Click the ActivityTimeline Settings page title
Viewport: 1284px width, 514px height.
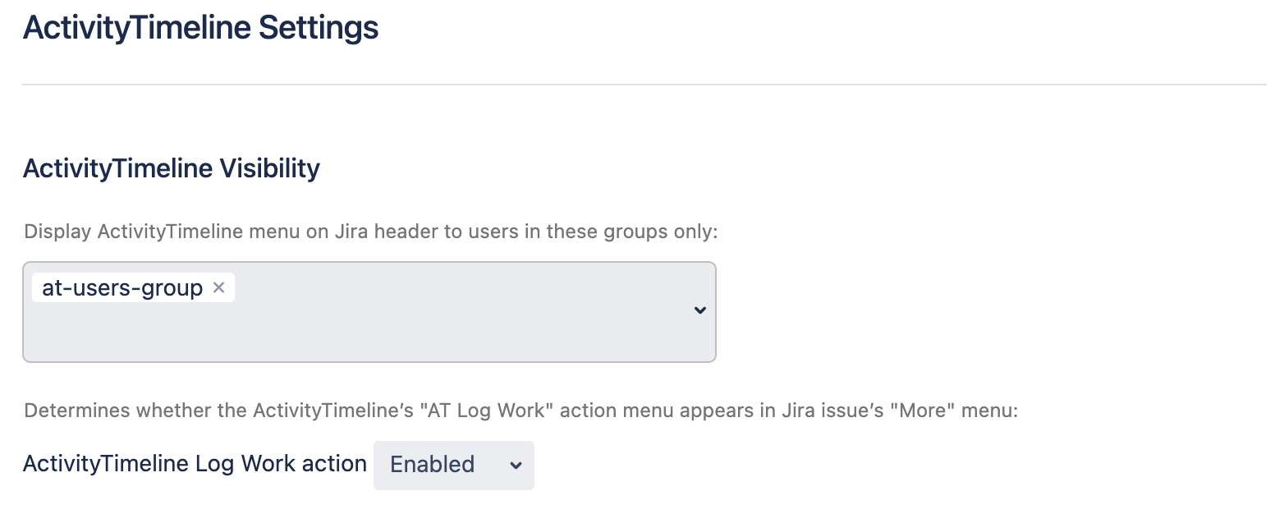point(200,28)
